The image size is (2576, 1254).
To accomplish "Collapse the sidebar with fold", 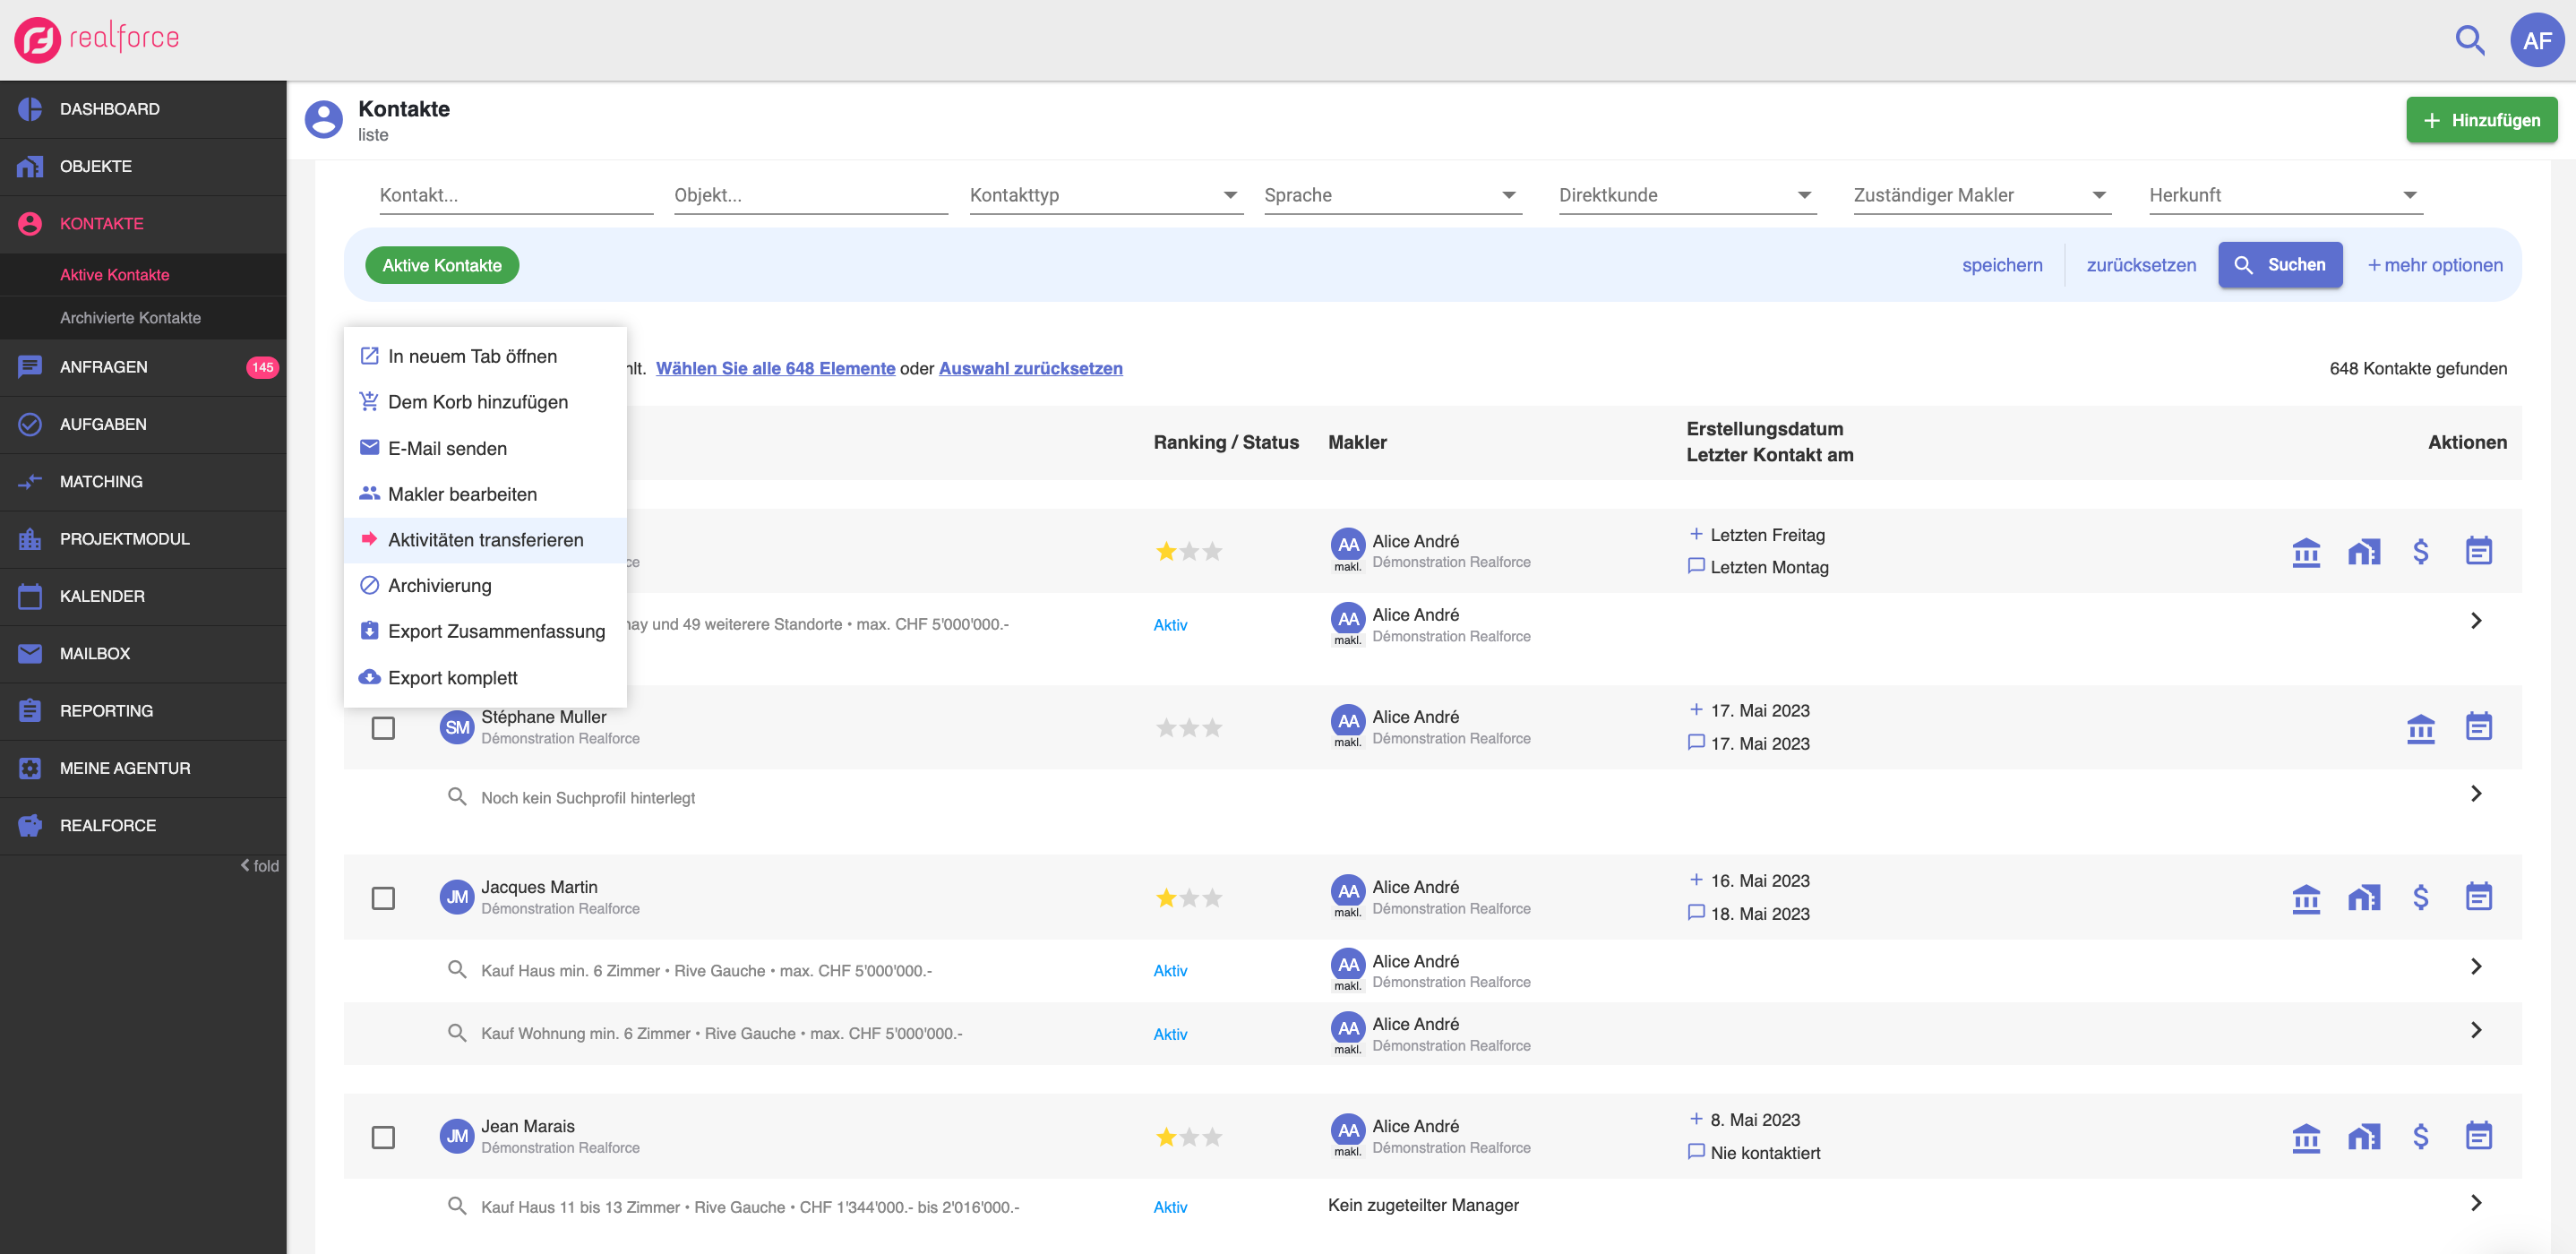I will click(x=259, y=866).
